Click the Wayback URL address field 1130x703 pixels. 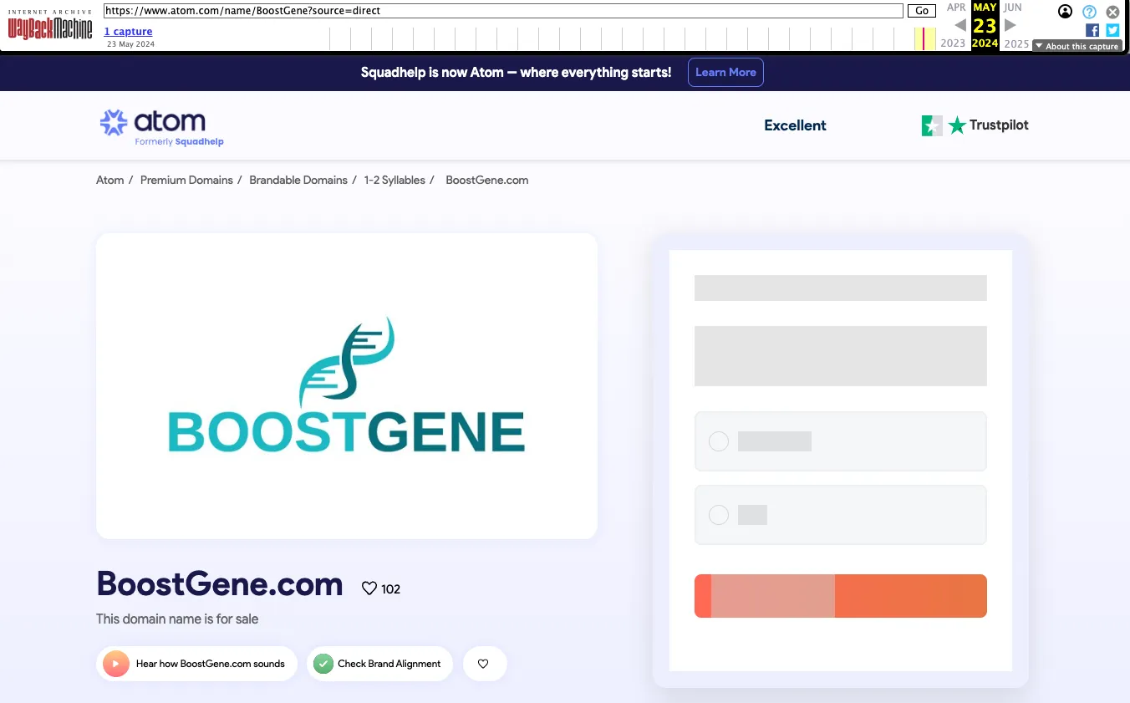pyautogui.click(x=503, y=11)
